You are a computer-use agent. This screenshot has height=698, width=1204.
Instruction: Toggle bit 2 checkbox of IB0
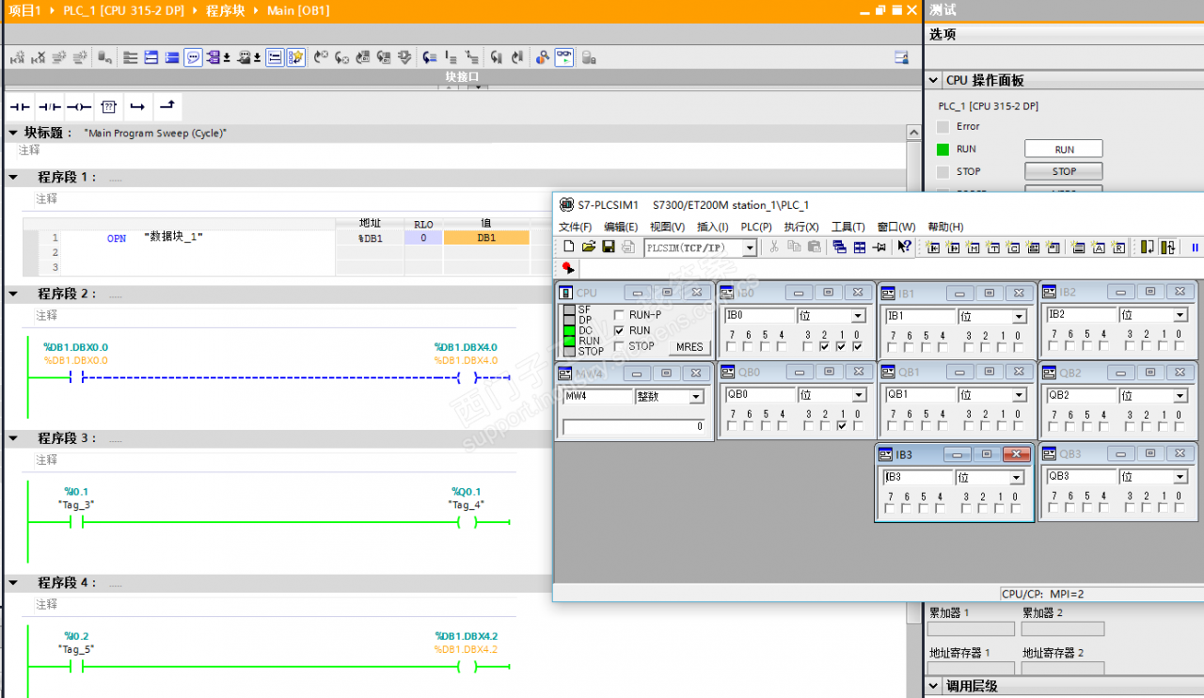click(824, 347)
